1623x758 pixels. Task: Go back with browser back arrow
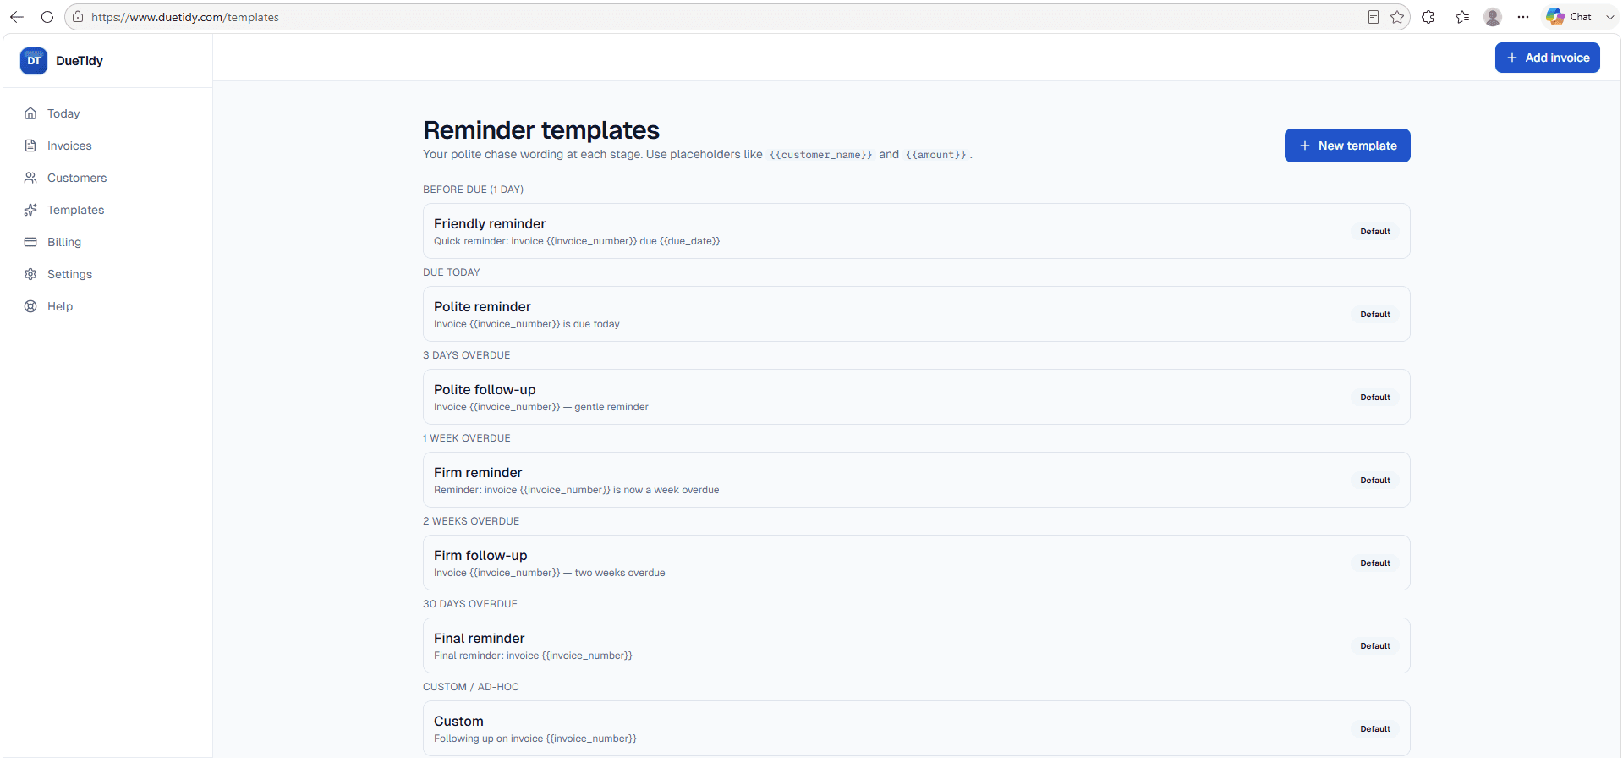coord(17,17)
